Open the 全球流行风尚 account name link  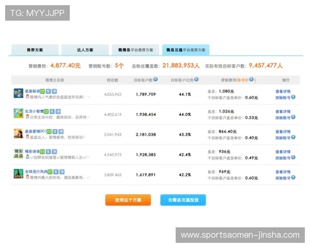tap(36, 172)
